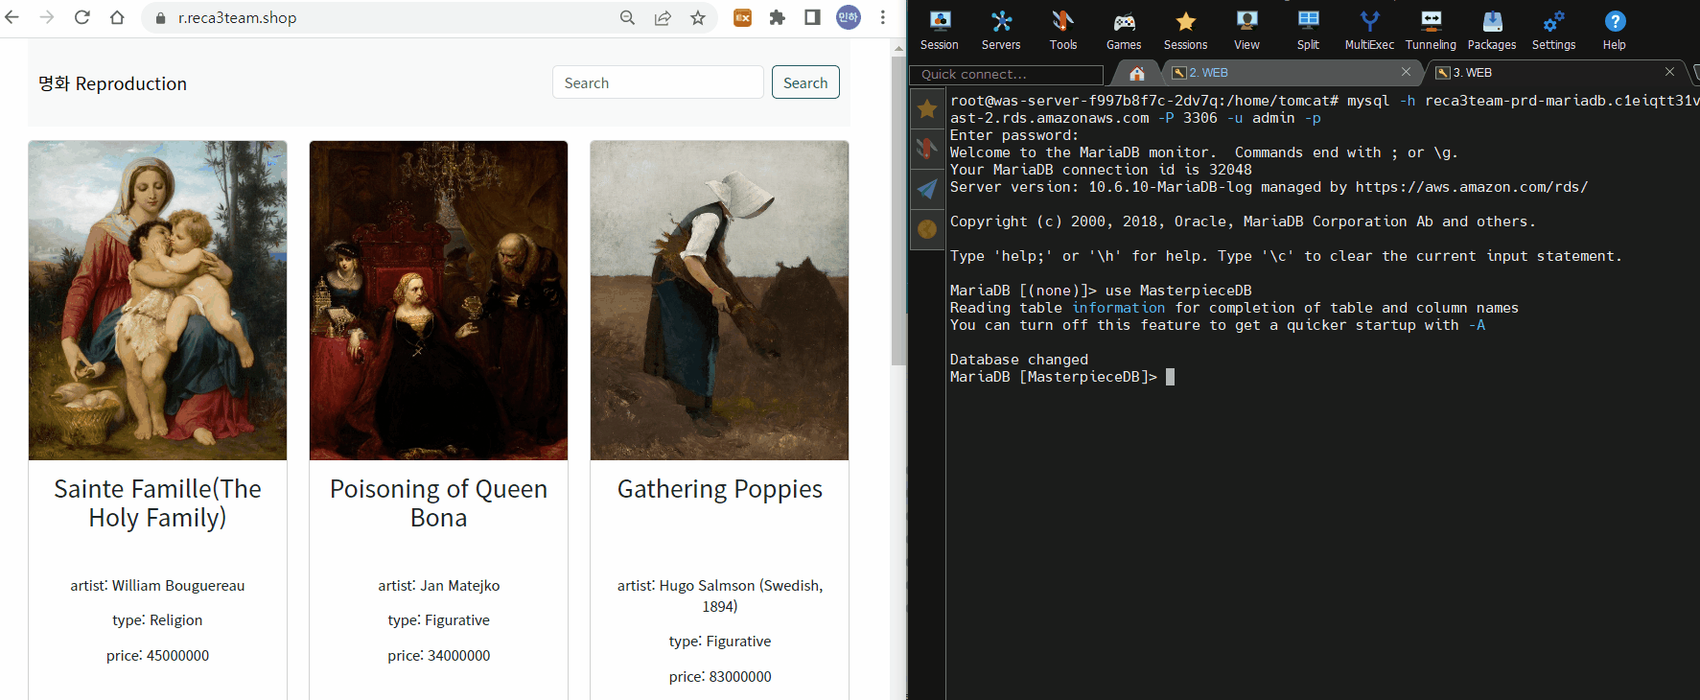Open the Games toolbar button

coord(1124,30)
